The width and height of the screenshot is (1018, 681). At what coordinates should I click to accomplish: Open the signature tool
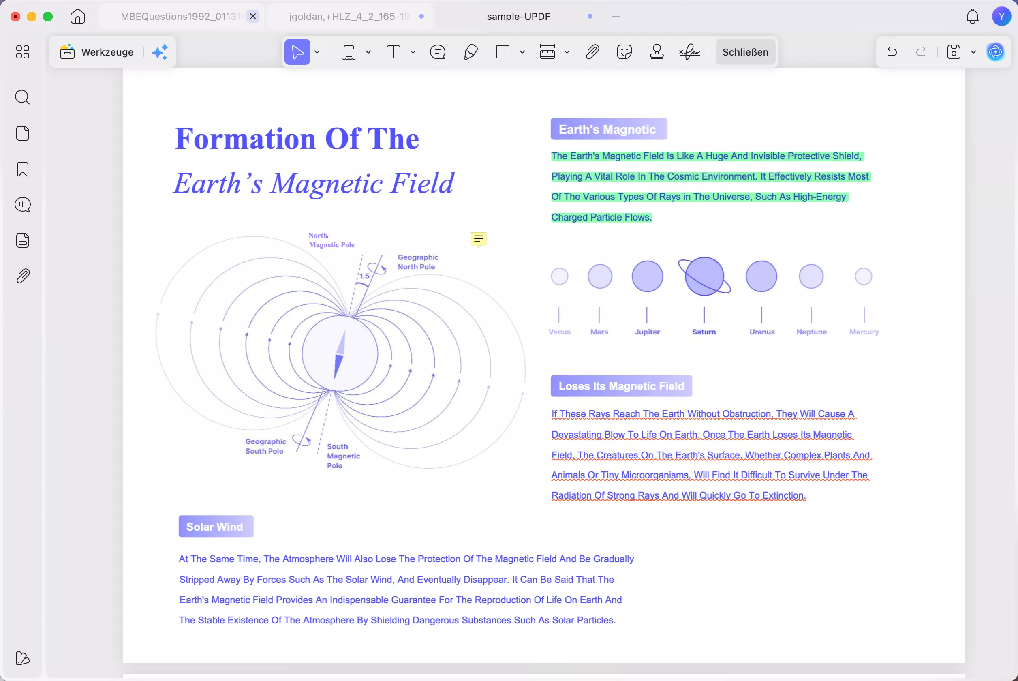pyautogui.click(x=689, y=52)
